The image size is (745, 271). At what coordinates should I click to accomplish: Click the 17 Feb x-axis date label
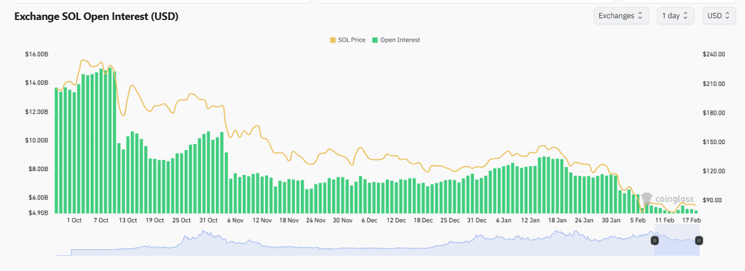click(x=691, y=220)
